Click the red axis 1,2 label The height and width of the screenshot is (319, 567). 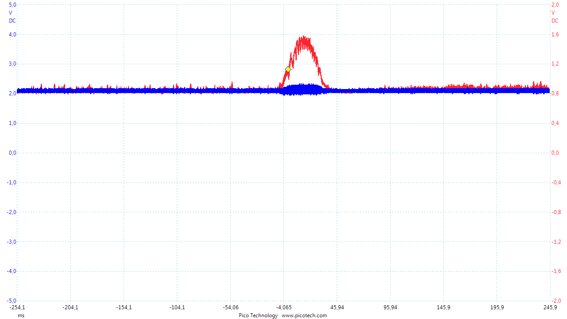(555, 64)
